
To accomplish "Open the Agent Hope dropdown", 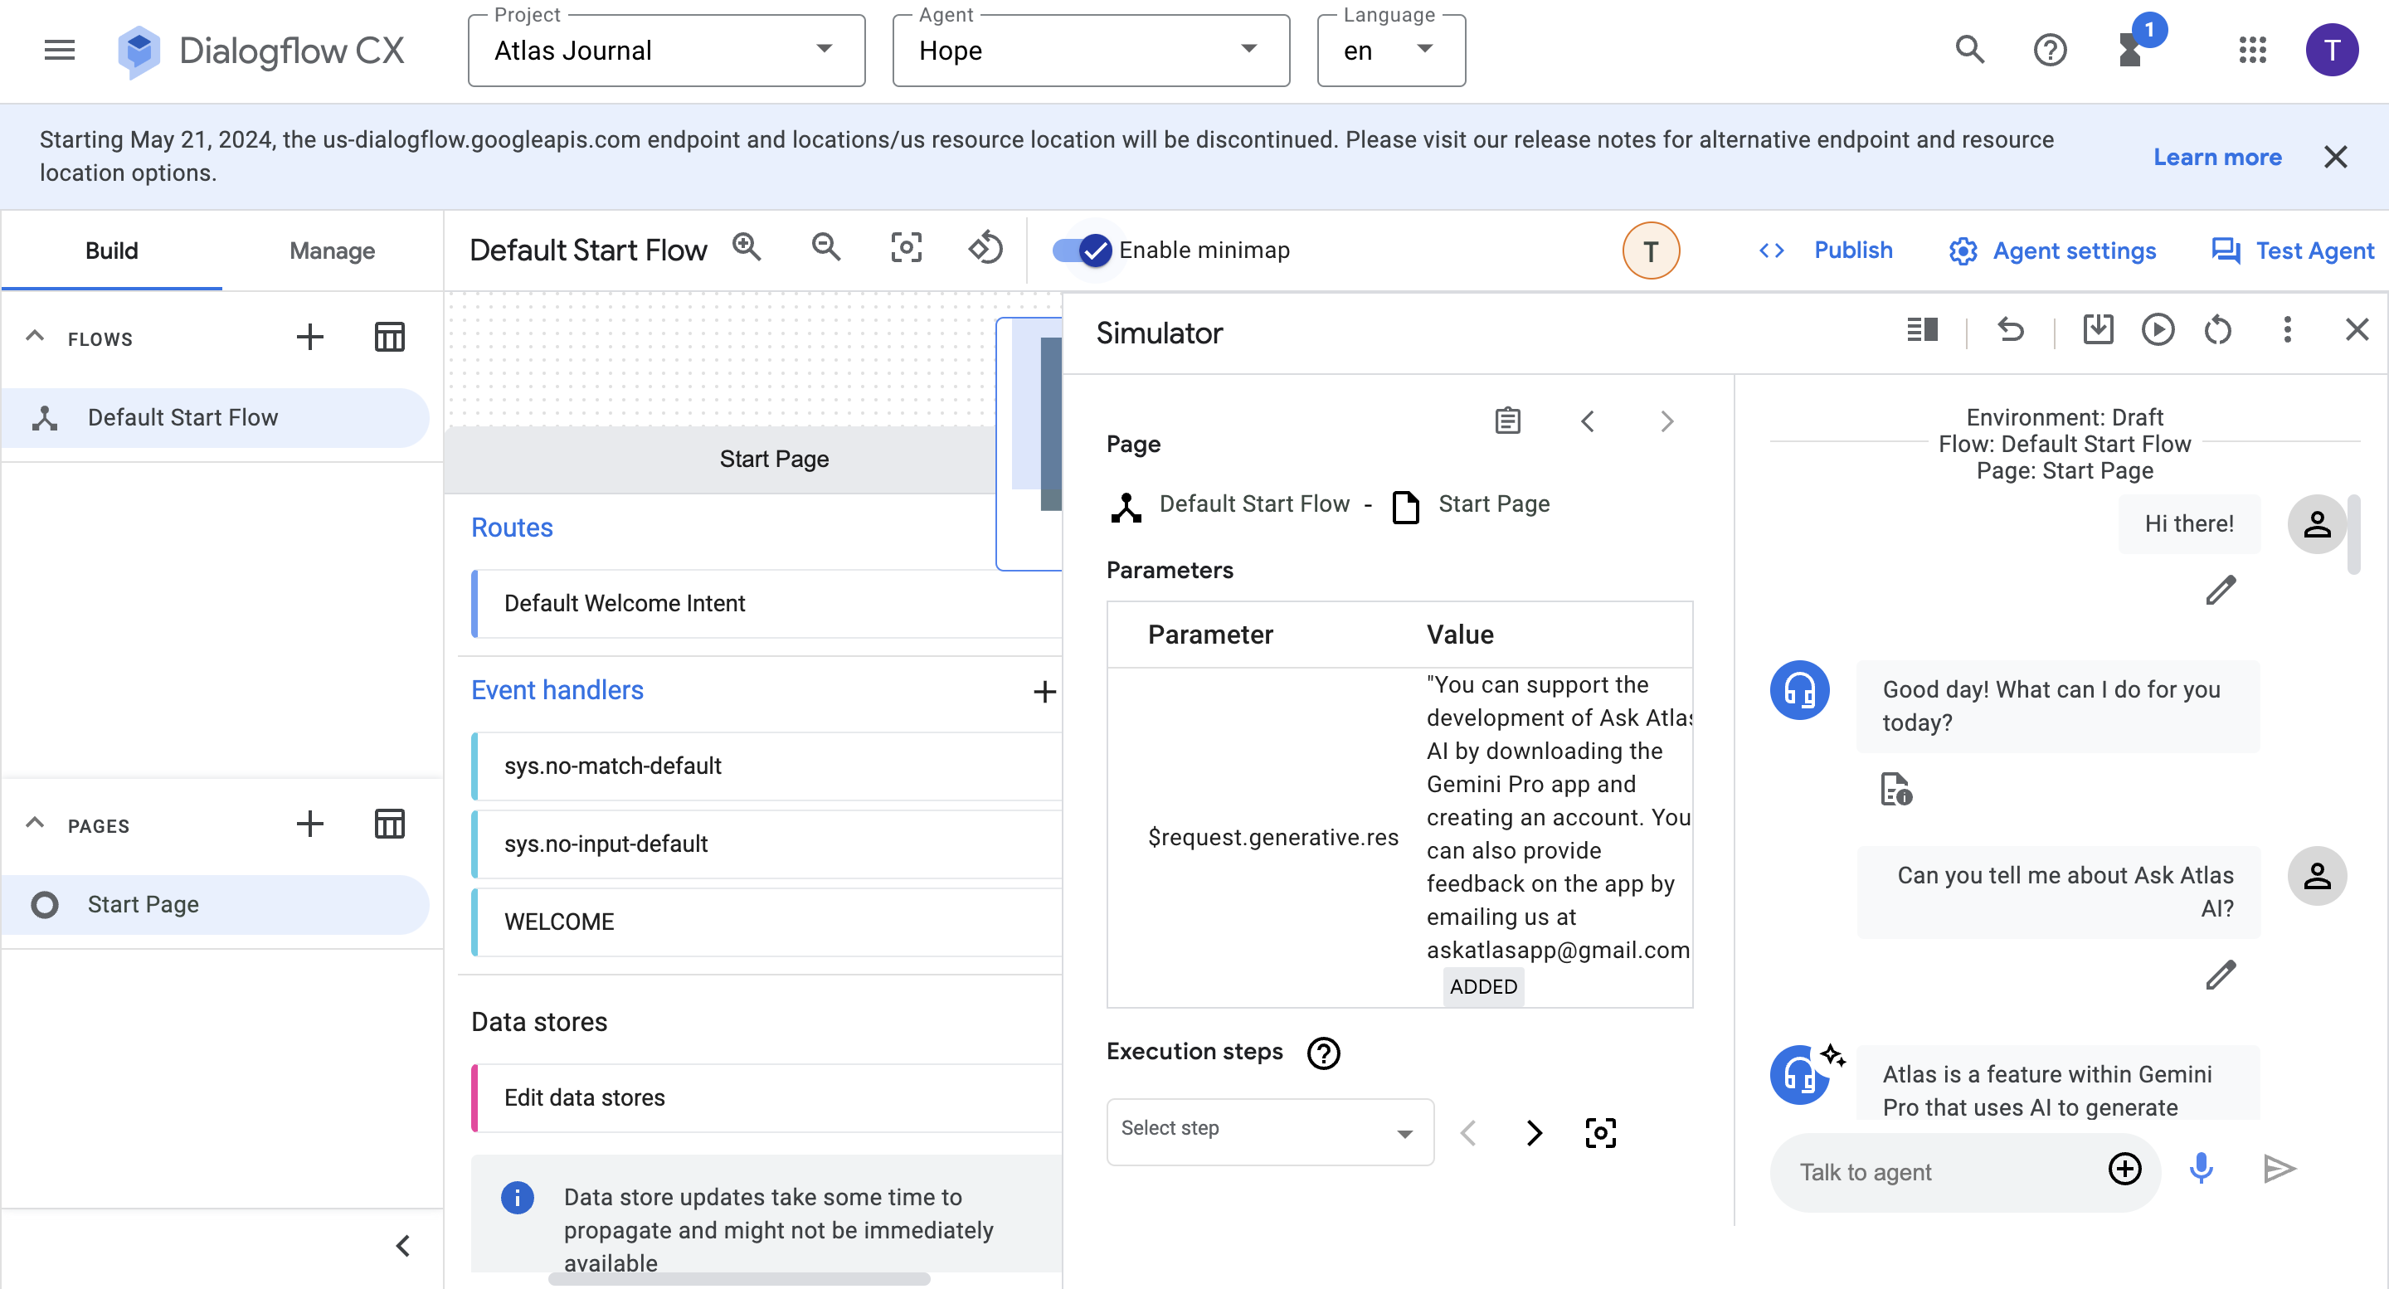I will click(x=1090, y=50).
